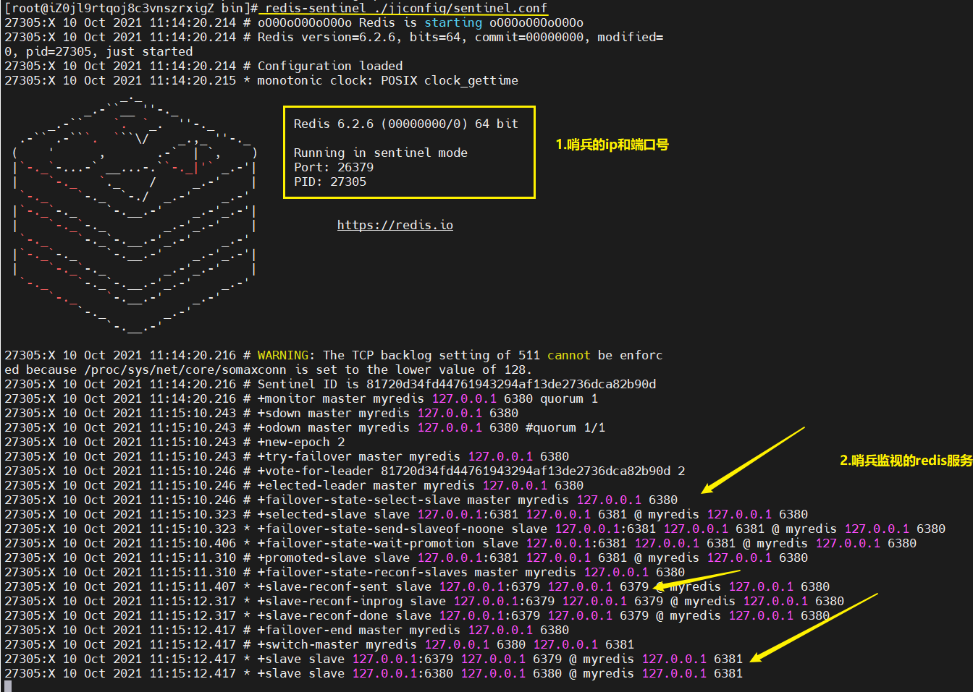The width and height of the screenshot is (973, 692).
Task: Click the '+sdown master myredis' log line
Action: click(261, 413)
